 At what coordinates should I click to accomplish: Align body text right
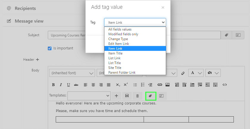point(101,85)
